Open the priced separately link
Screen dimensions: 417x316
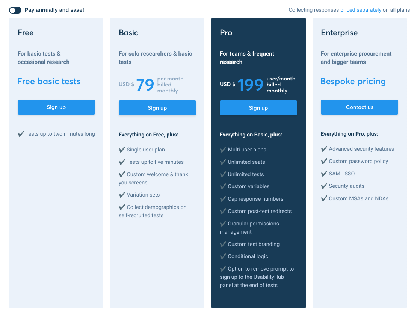pyautogui.click(x=361, y=10)
